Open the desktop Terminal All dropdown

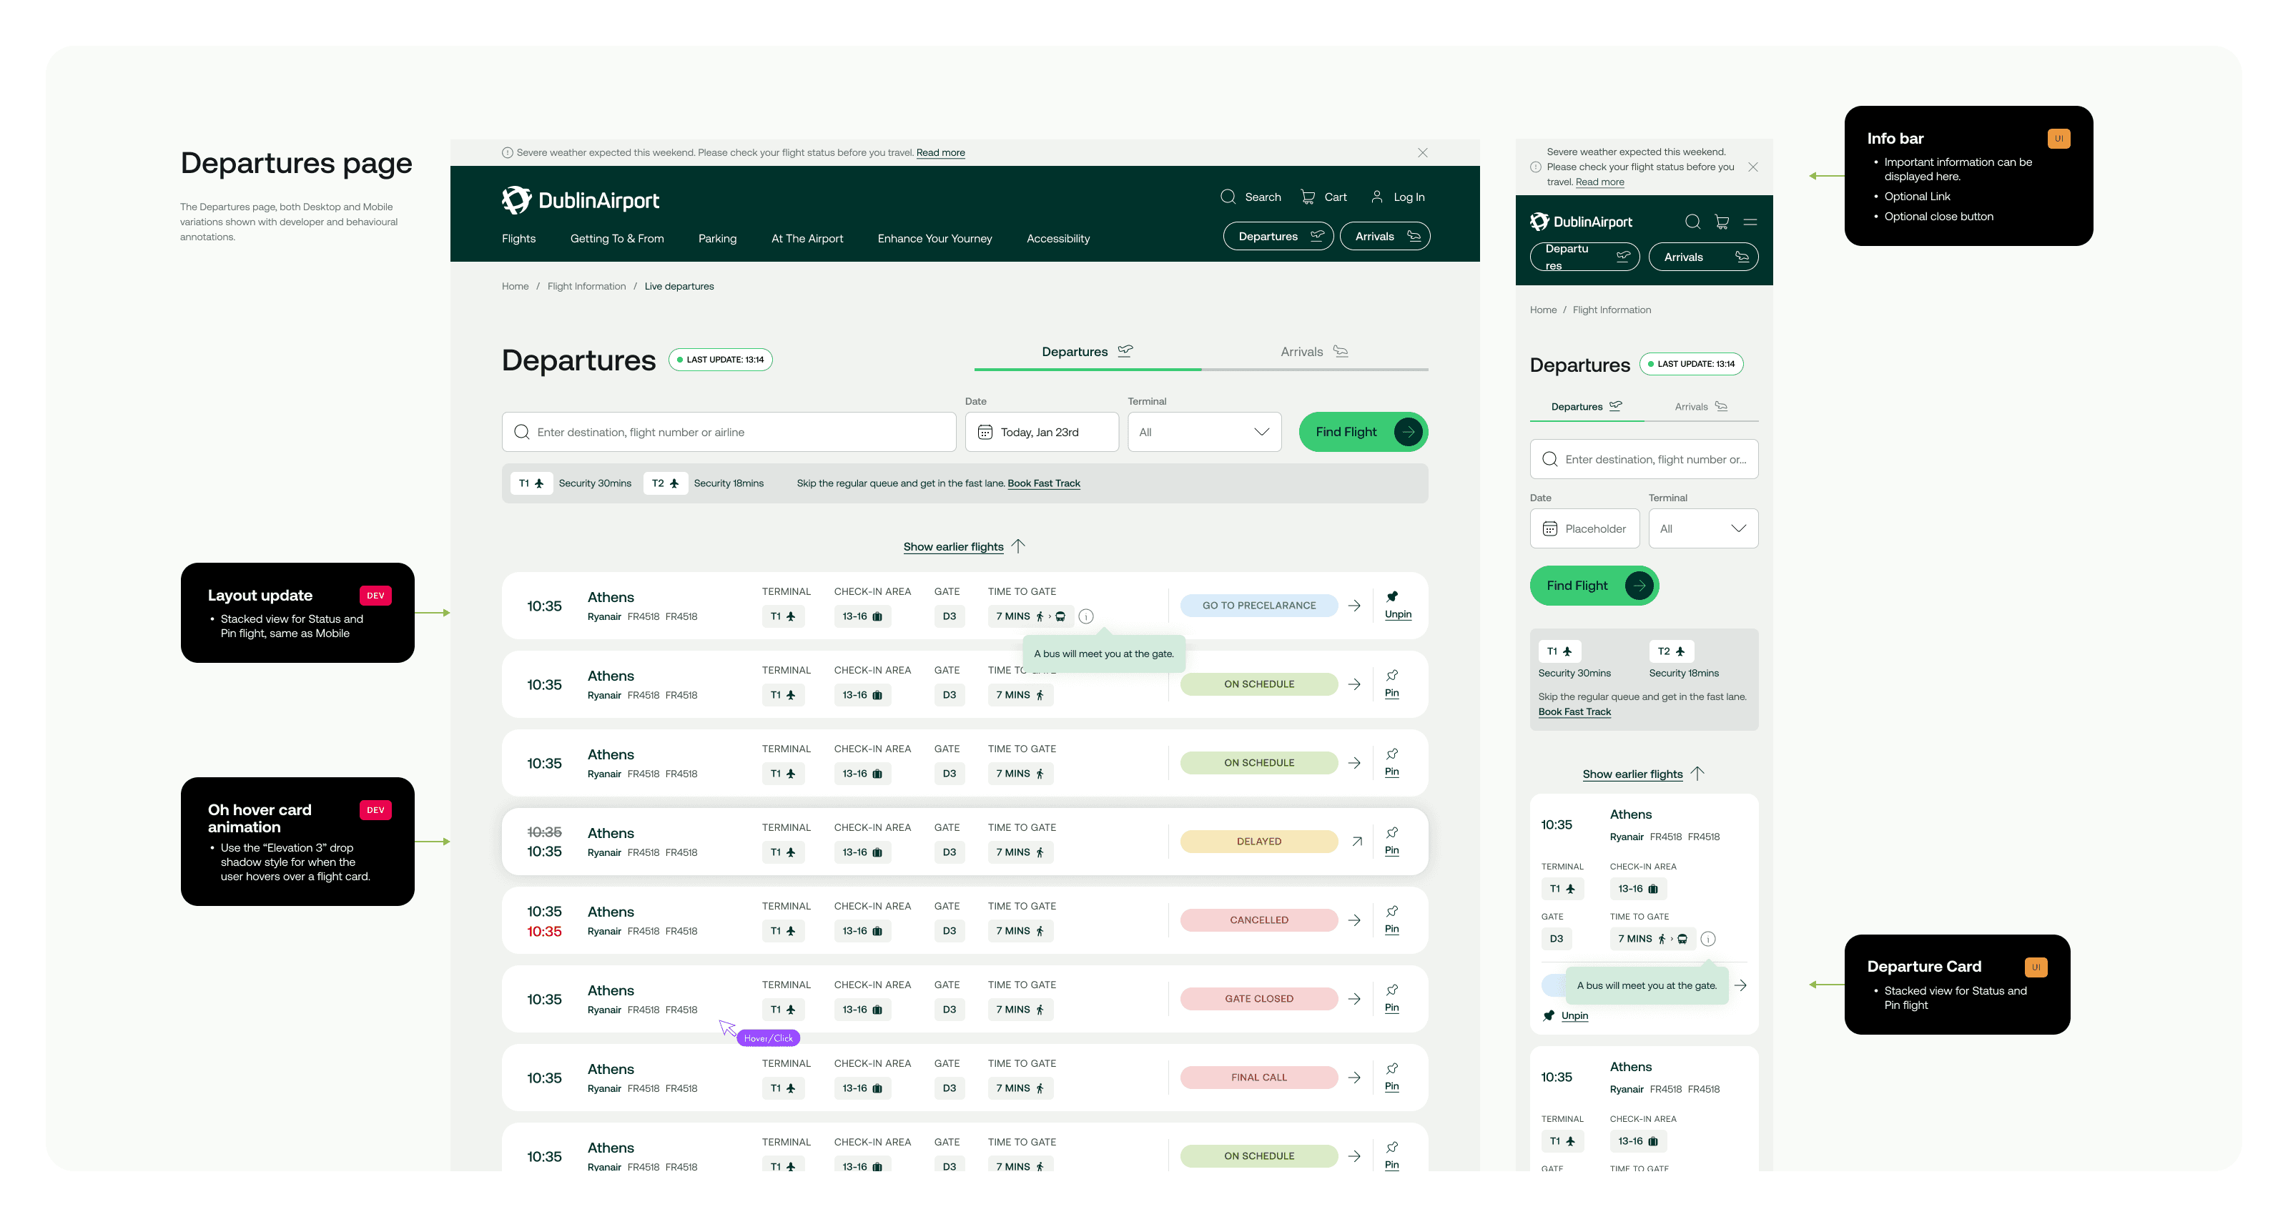click(x=1203, y=433)
